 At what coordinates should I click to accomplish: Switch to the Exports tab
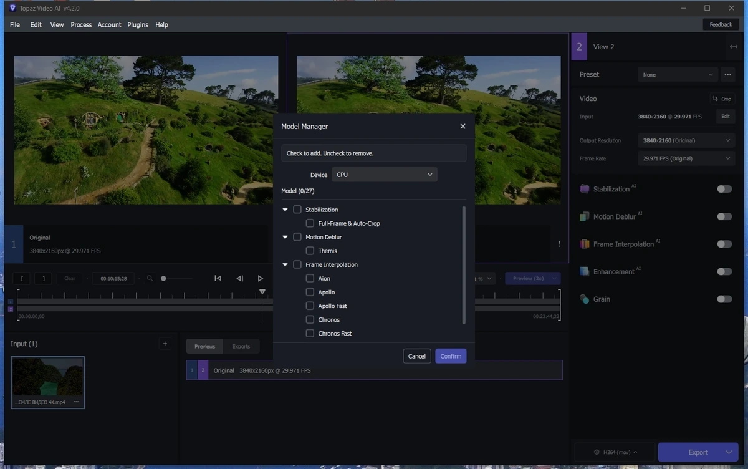click(241, 346)
